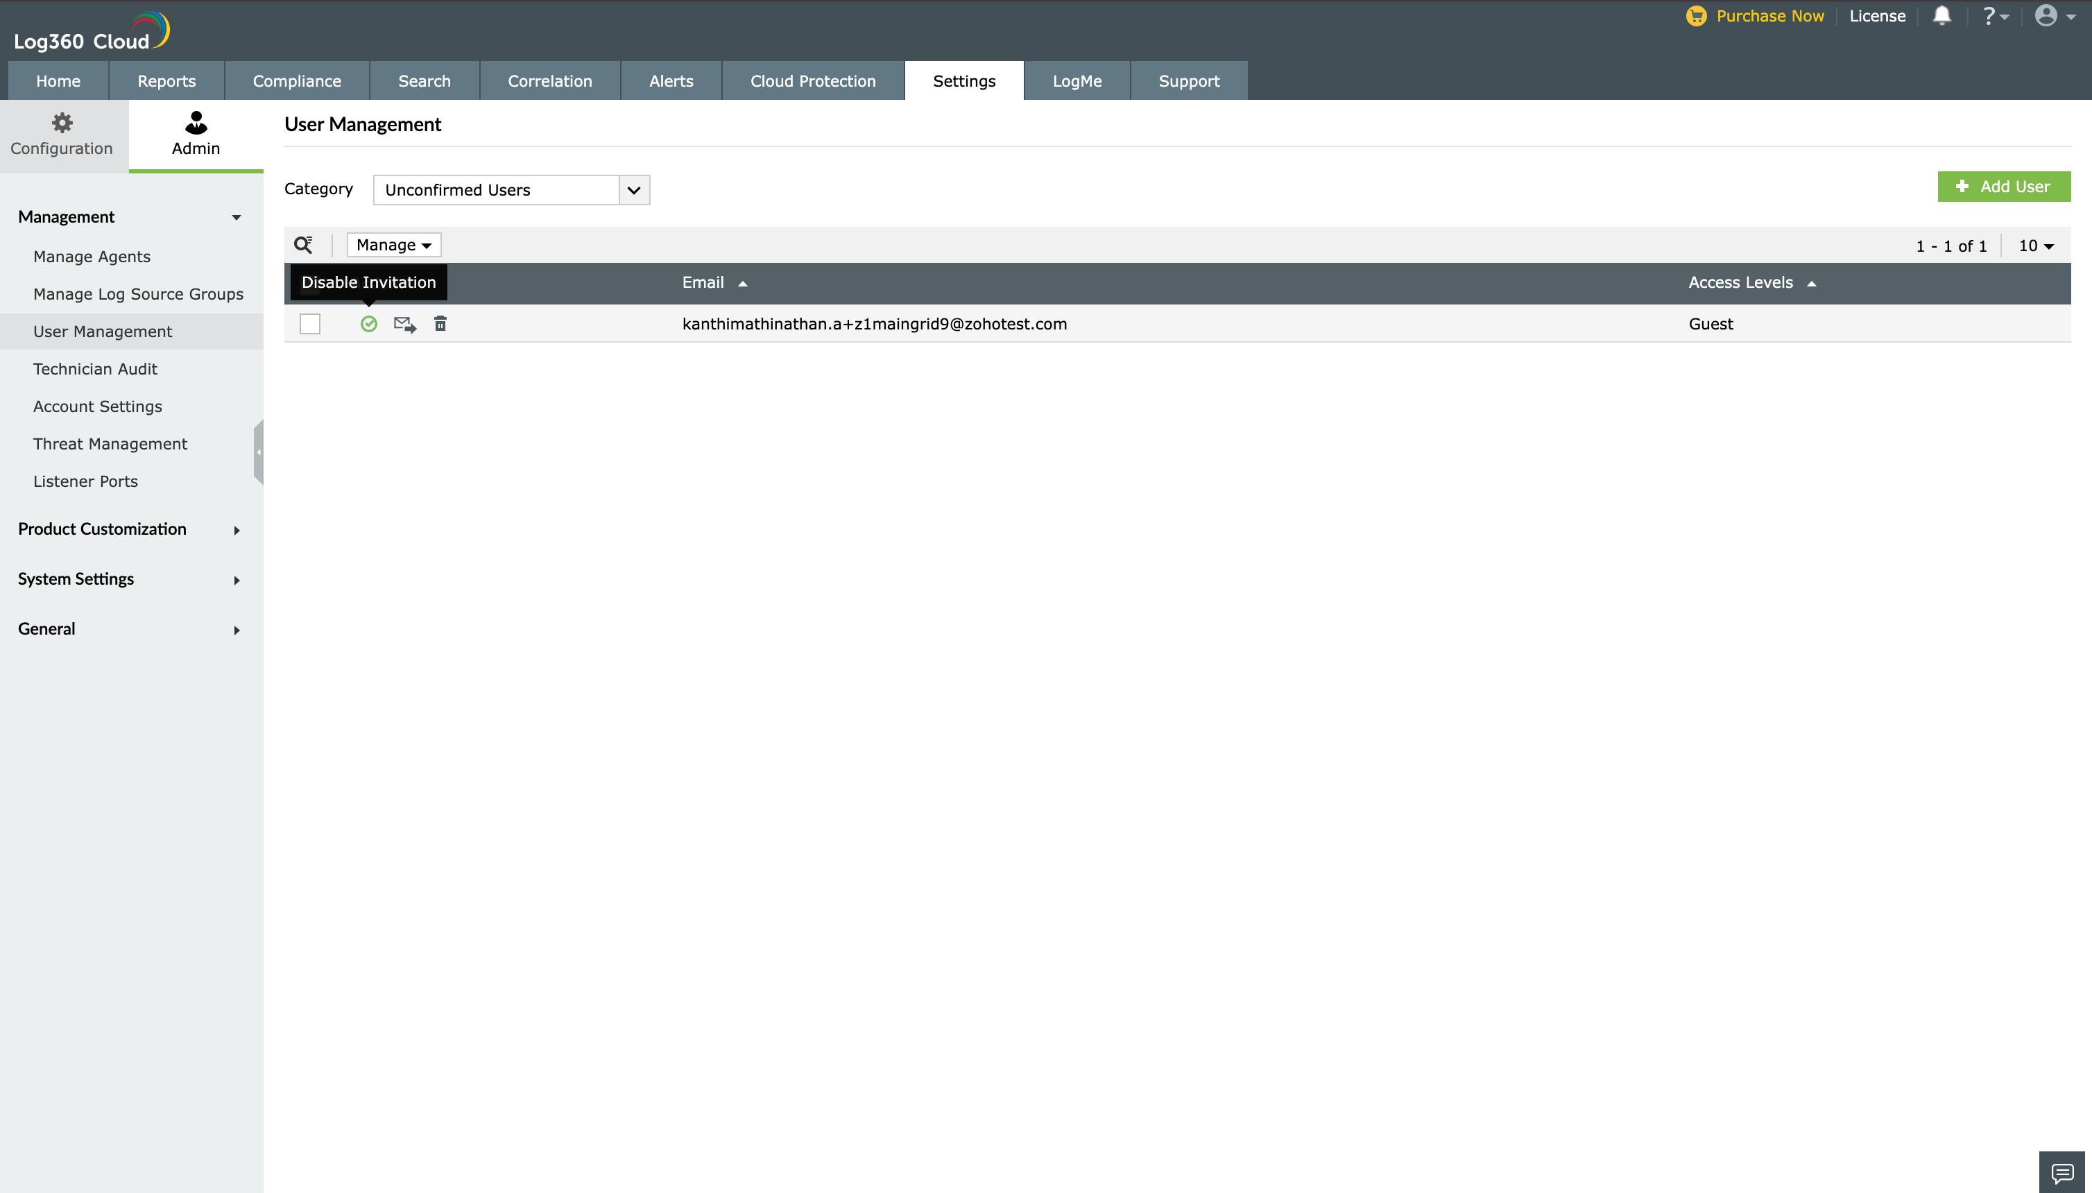
Task: Open the table search icon
Action: [x=303, y=245]
